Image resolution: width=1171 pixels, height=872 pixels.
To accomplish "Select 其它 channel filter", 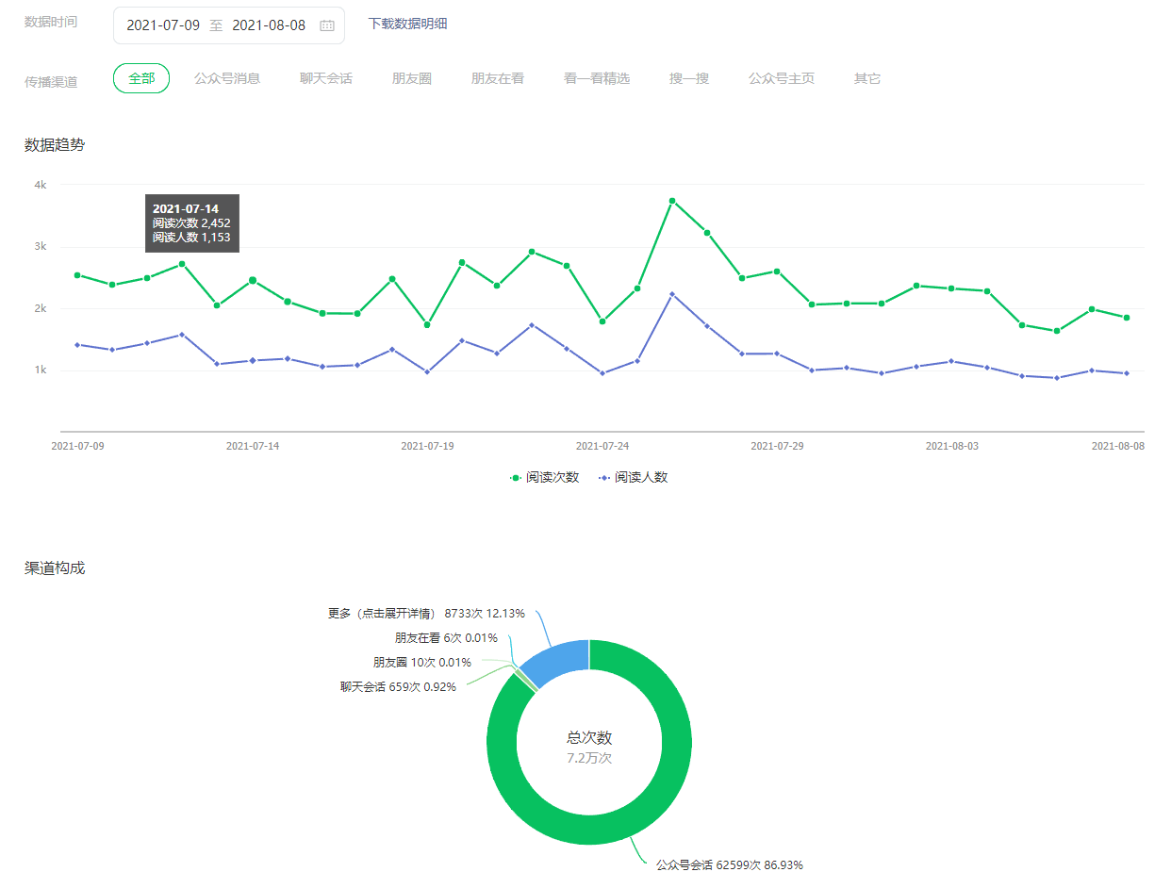I will pyautogui.click(x=867, y=79).
